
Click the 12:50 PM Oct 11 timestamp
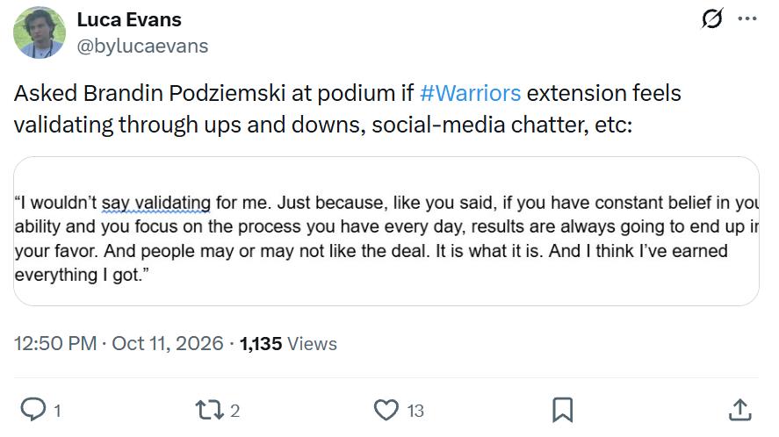[119, 344]
